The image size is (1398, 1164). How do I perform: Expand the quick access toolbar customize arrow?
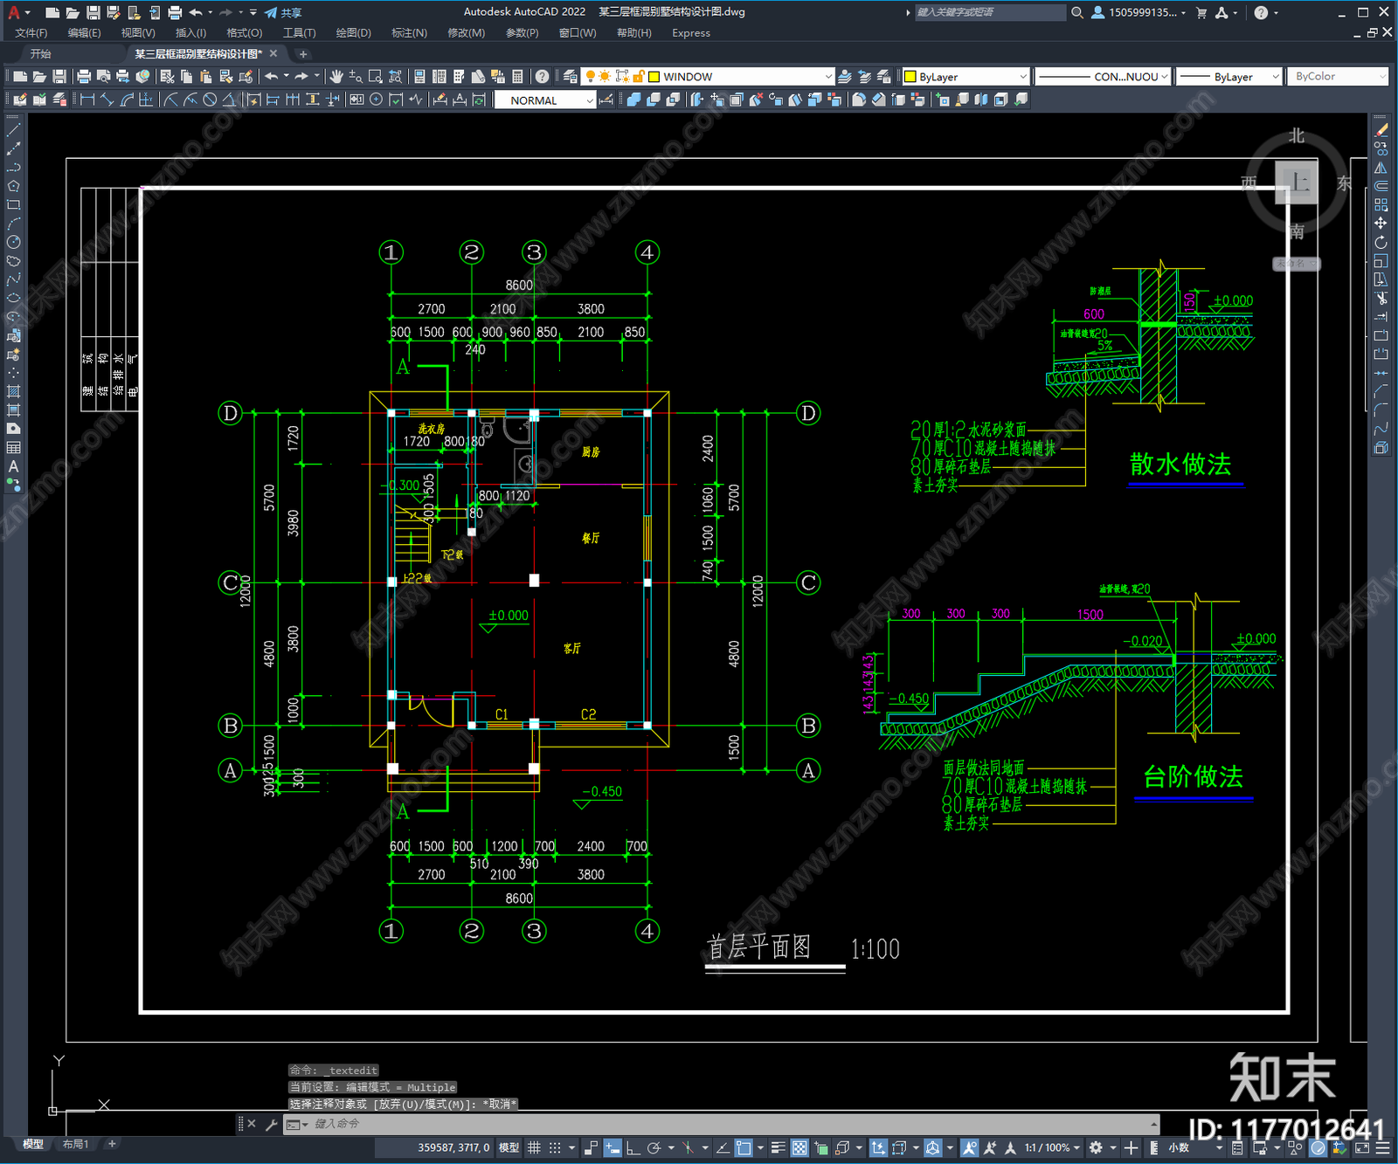(x=253, y=12)
